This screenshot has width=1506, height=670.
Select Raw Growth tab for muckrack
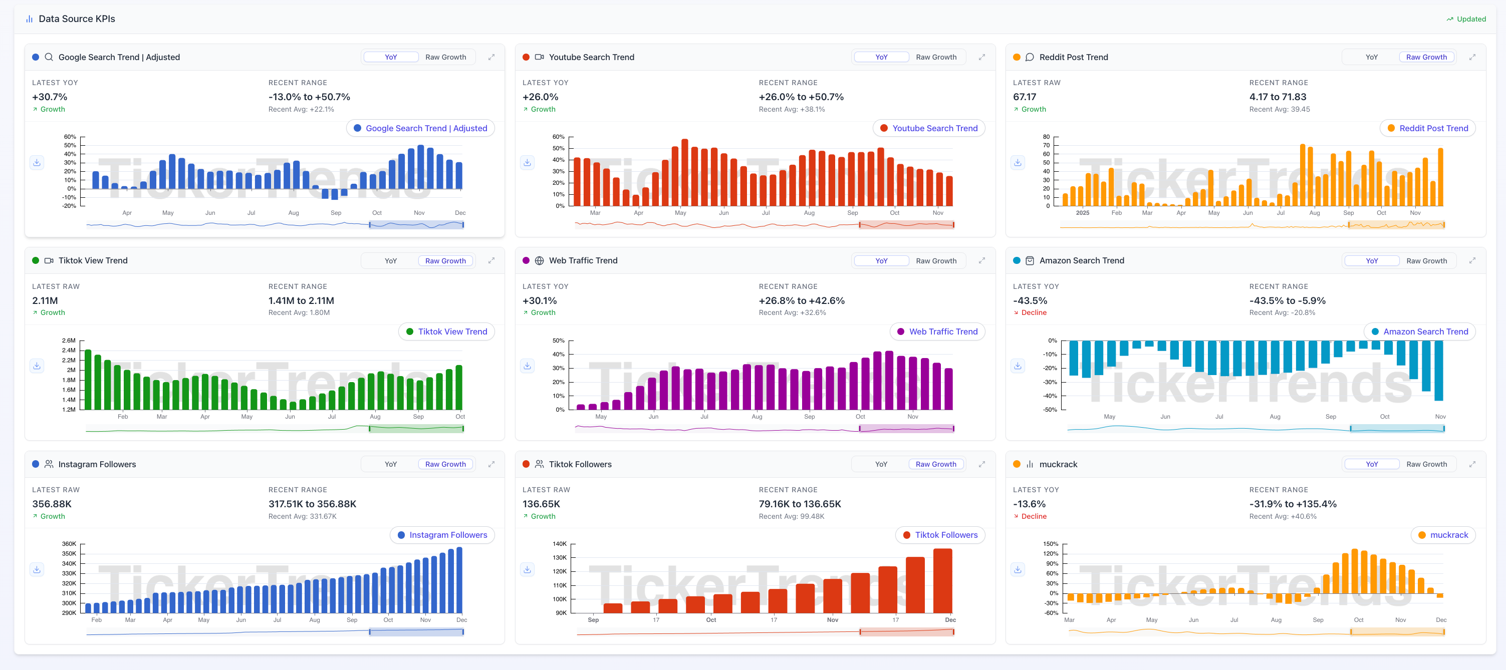[1426, 464]
